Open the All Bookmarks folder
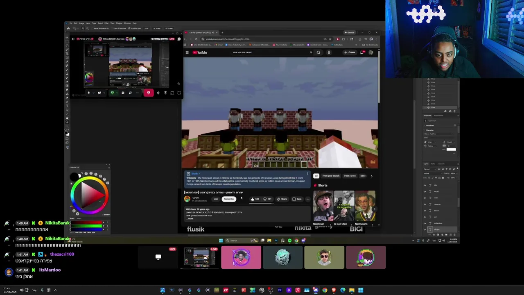The width and height of the screenshot is (524, 295). pyautogui.click(x=371, y=45)
